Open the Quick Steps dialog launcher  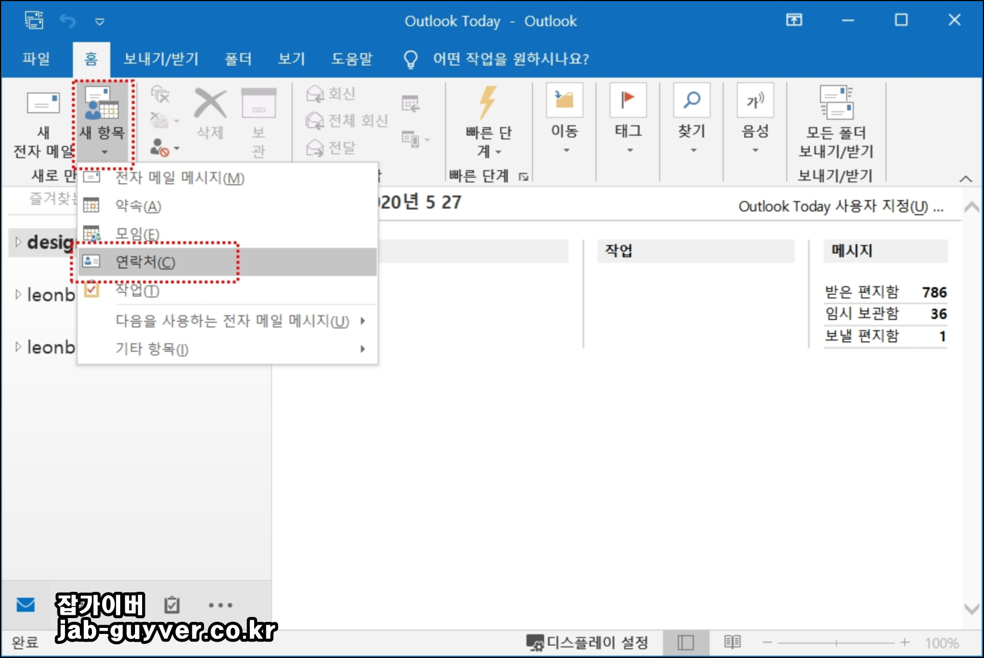pyautogui.click(x=524, y=176)
